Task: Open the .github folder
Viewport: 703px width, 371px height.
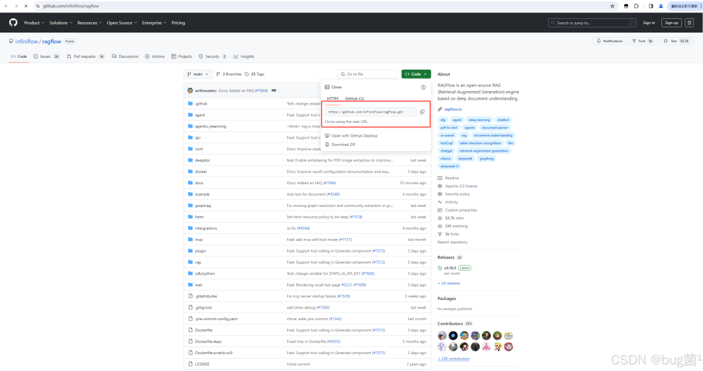Action: pyautogui.click(x=201, y=103)
